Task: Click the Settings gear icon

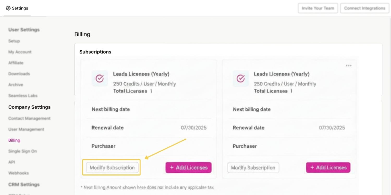Action: pos(8,8)
